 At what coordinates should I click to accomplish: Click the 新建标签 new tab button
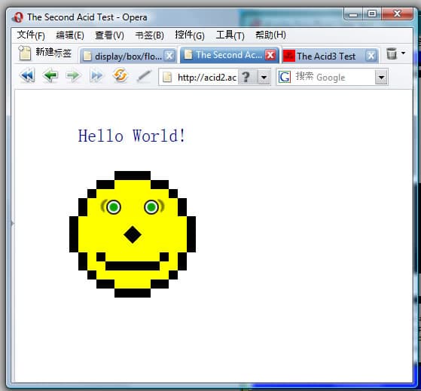click(45, 53)
